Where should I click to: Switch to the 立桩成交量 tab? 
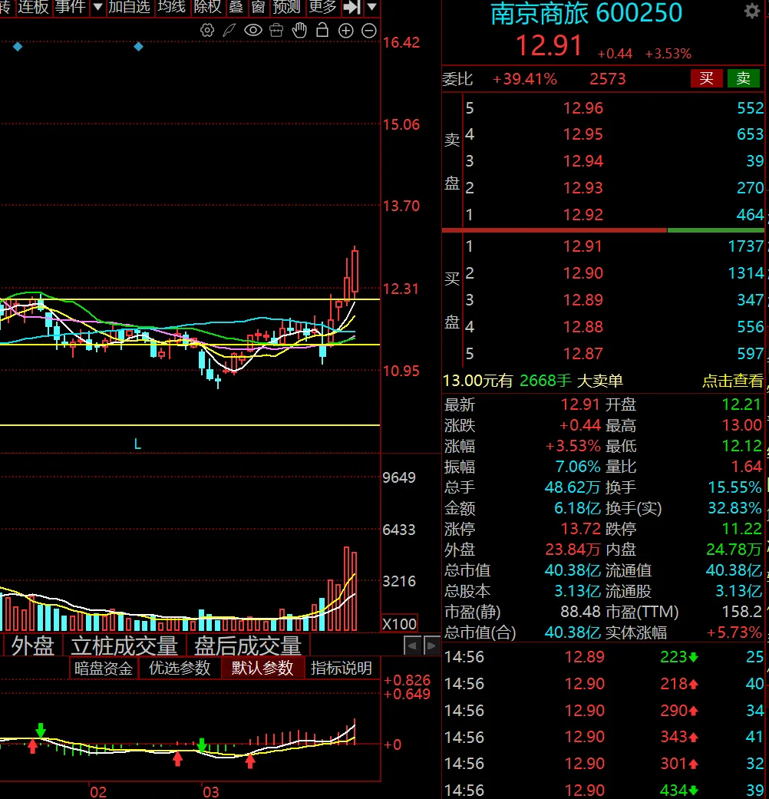(124, 645)
